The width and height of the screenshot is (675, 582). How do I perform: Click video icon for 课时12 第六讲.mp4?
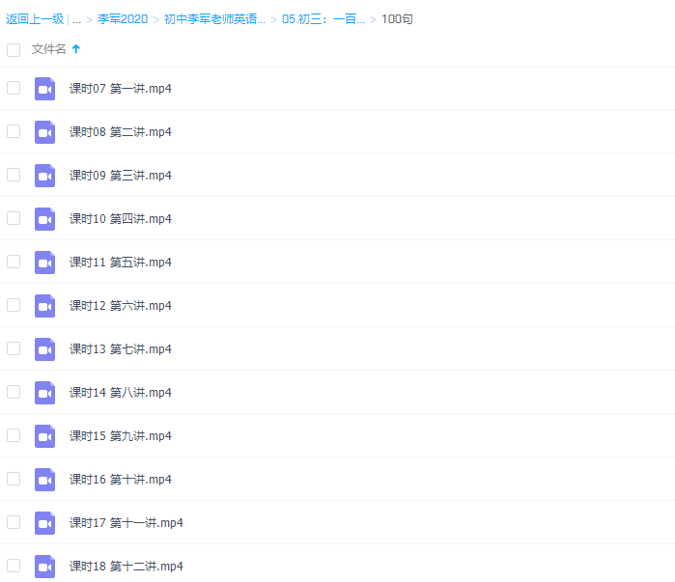coord(44,306)
